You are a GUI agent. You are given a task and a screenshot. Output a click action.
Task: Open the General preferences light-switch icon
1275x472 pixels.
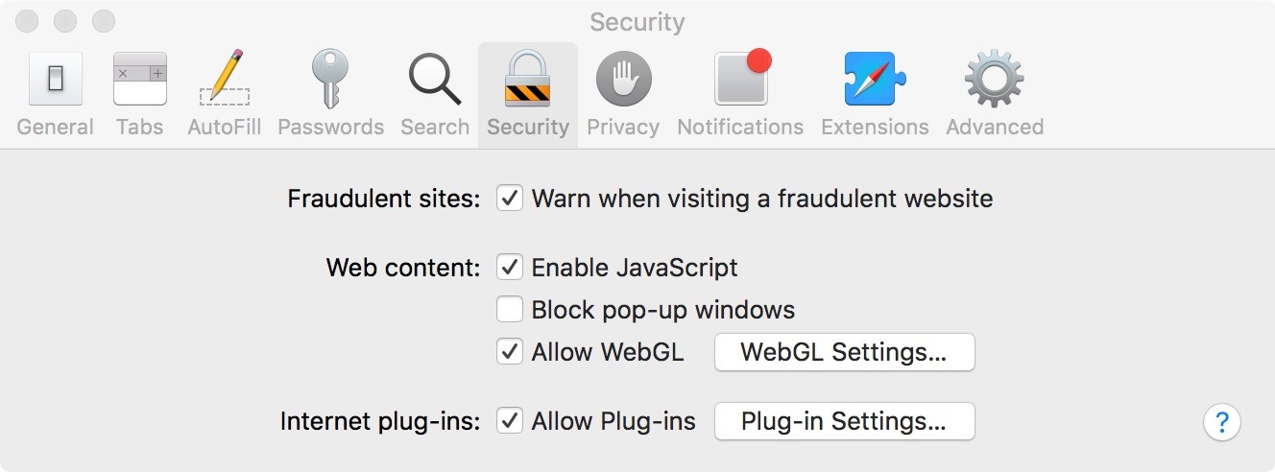coord(56,80)
